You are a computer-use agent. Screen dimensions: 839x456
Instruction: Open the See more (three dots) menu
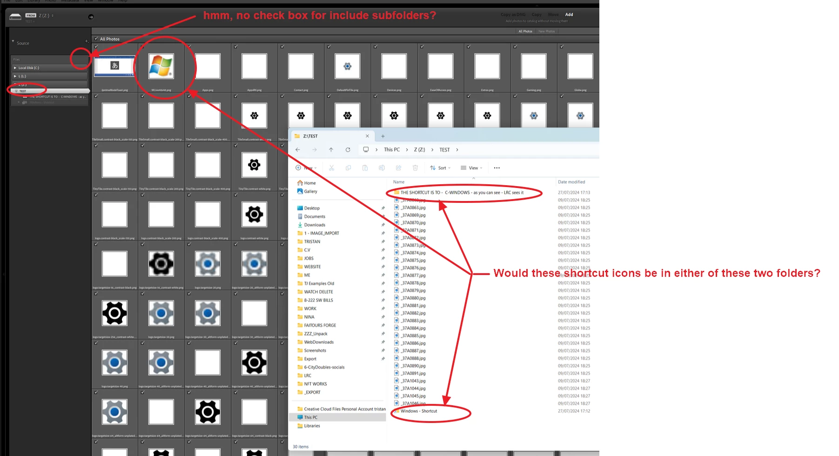[x=497, y=168]
